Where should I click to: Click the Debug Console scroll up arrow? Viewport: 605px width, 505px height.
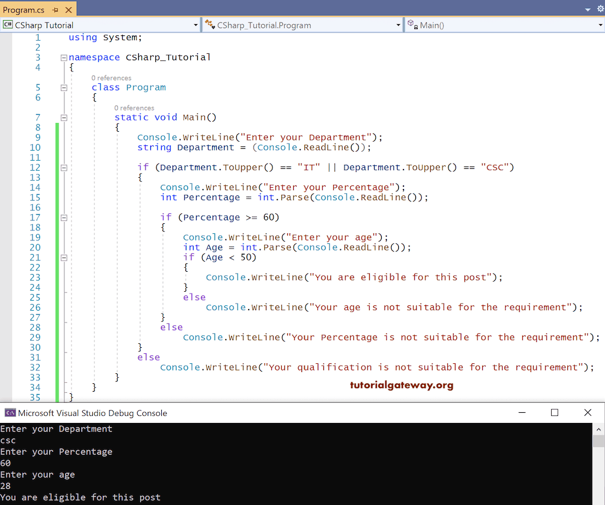coord(599,429)
